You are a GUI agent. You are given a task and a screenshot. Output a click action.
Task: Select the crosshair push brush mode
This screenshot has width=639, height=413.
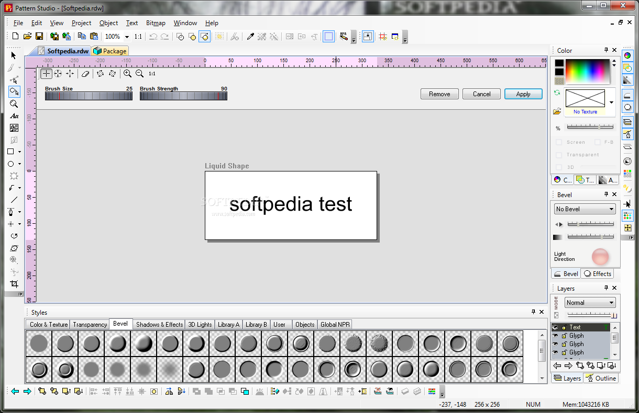click(47, 74)
